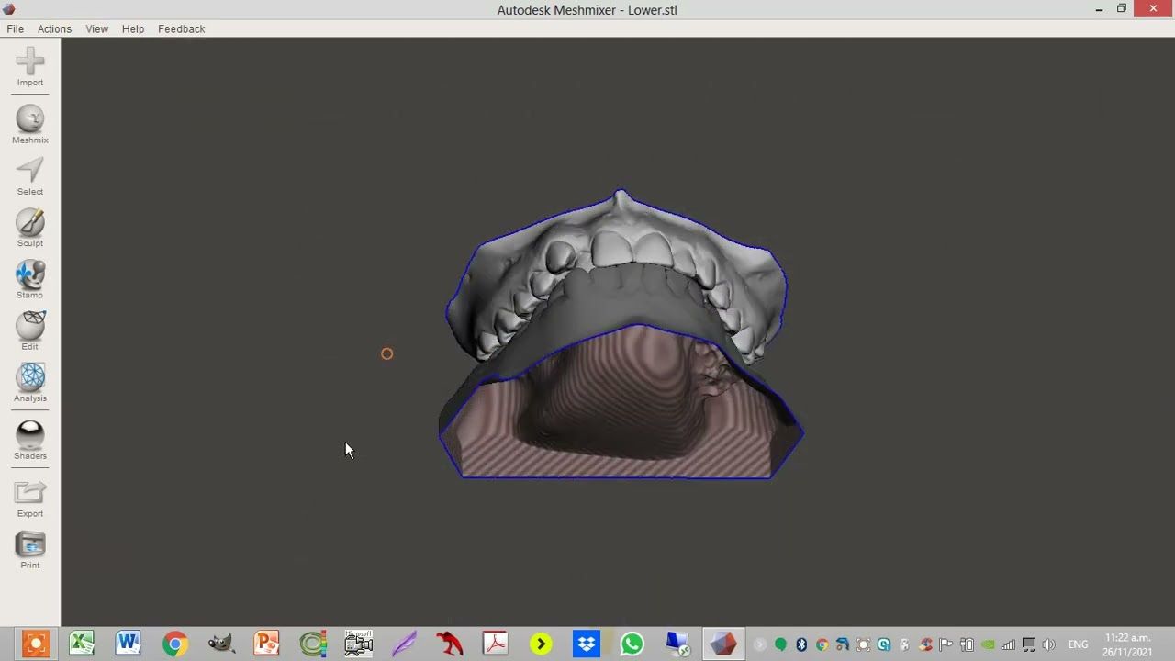The width and height of the screenshot is (1175, 661).
Task: Open the File menu
Action: (x=16, y=28)
